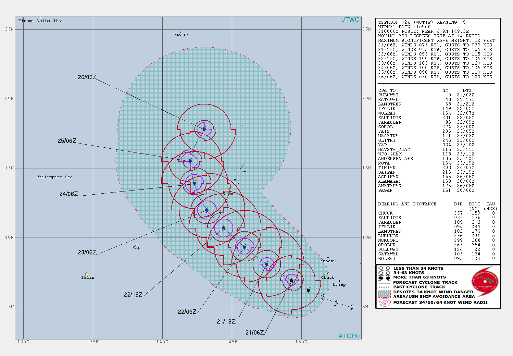This screenshot has width=513, height=356.
Task: Click the 26/06Z winds 080 KTS forecast row
Action: [x=435, y=77]
